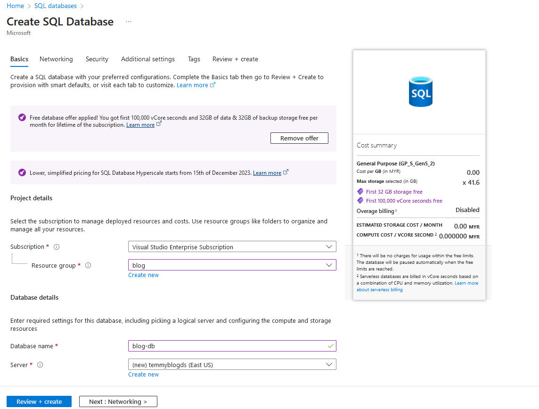Click the tag icon beside First 32 GB storage free
The height and width of the screenshot is (409, 539).
click(360, 191)
